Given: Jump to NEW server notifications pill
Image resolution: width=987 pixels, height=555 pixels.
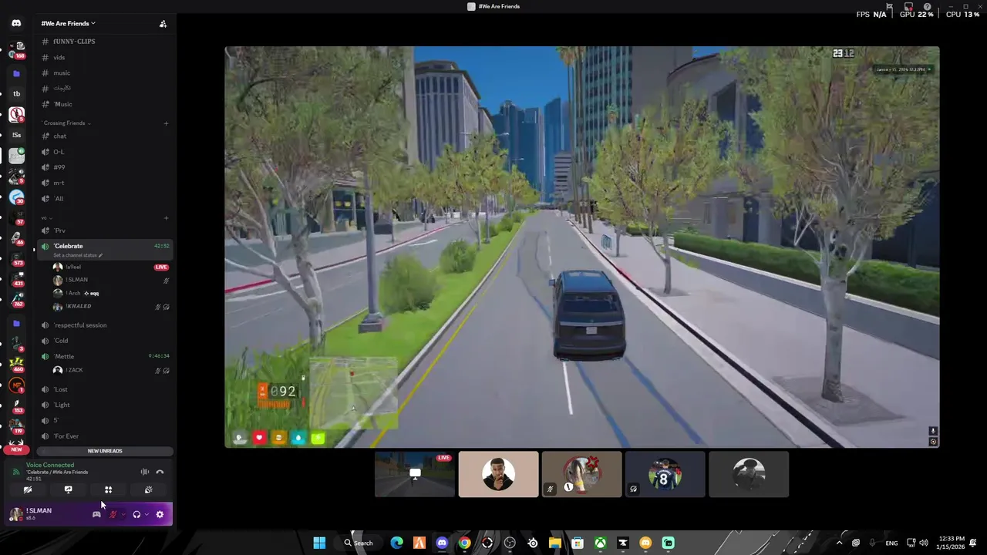Looking at the screenshot, I should (16, 449).
